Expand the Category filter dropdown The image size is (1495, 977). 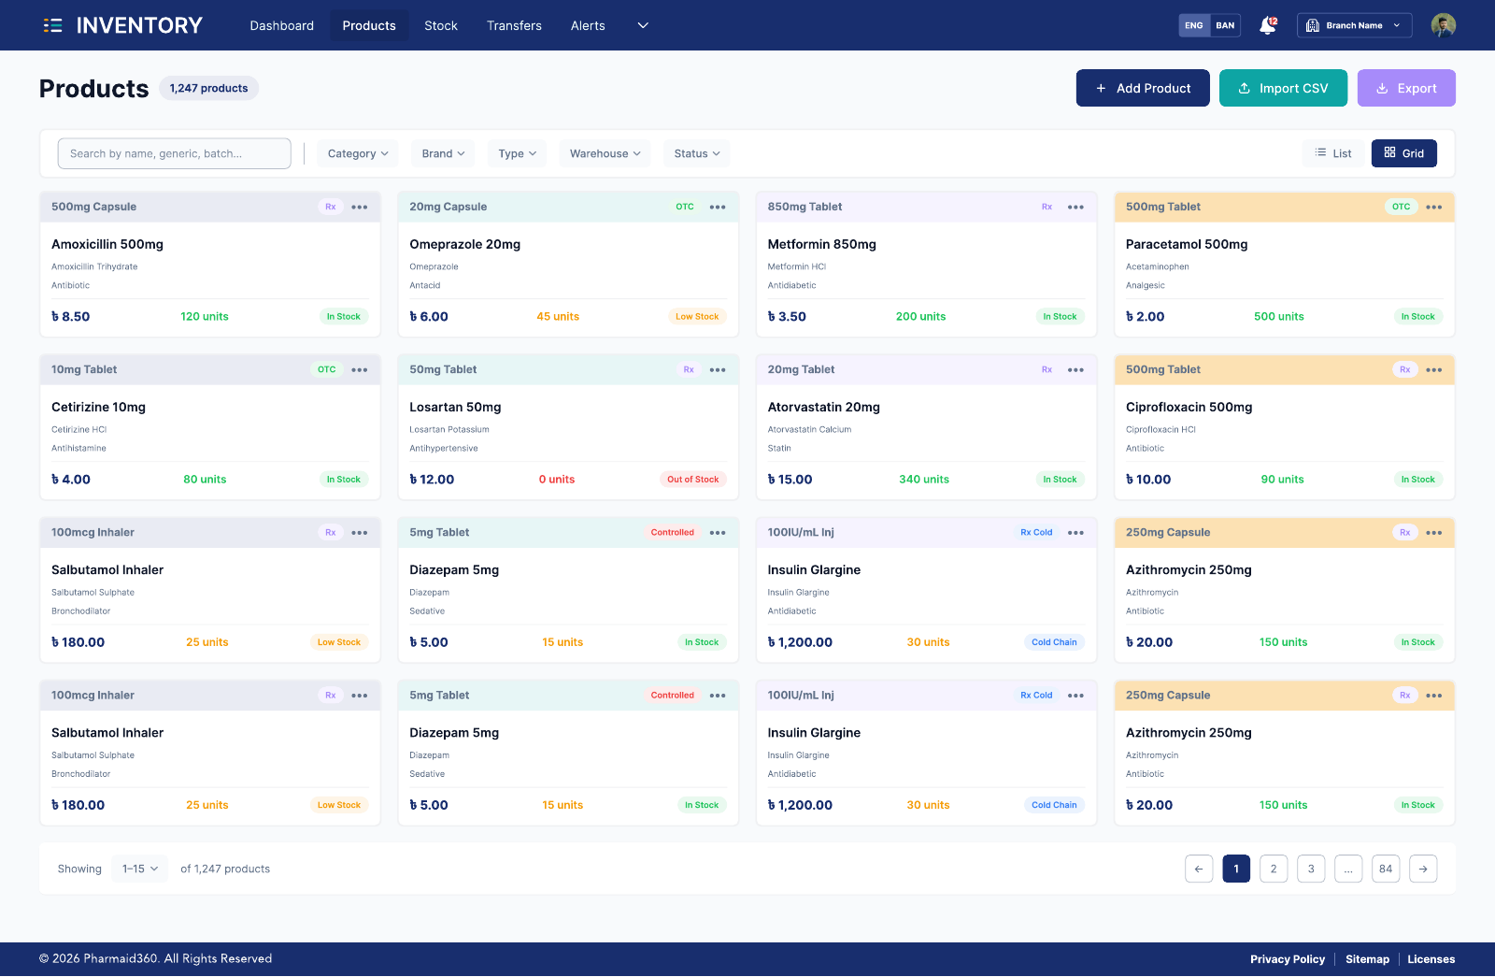click(358, 153)
